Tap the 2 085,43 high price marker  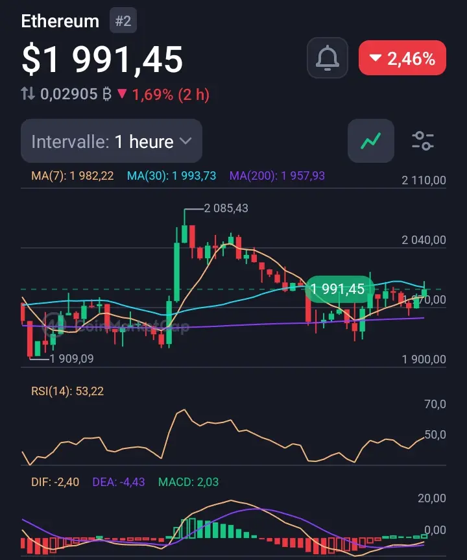click(x=226, y=208)
